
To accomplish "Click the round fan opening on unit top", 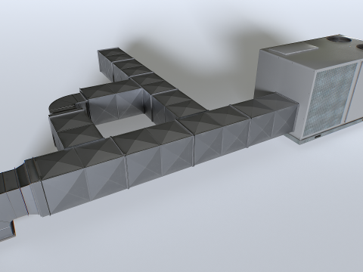I will point(340,39).
